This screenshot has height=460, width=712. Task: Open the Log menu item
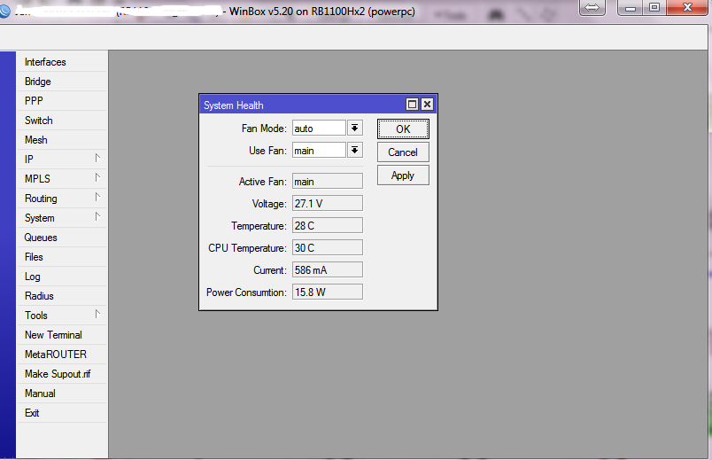[62, 277]
